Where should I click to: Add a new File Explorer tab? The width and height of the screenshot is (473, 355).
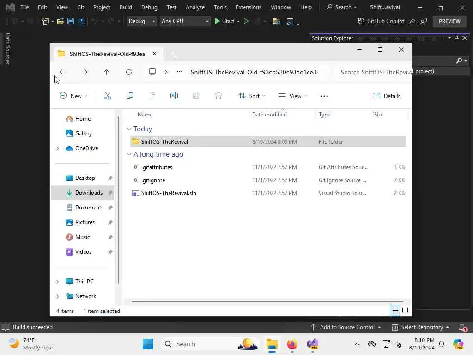pyautogui.click(x=175, y=54)
